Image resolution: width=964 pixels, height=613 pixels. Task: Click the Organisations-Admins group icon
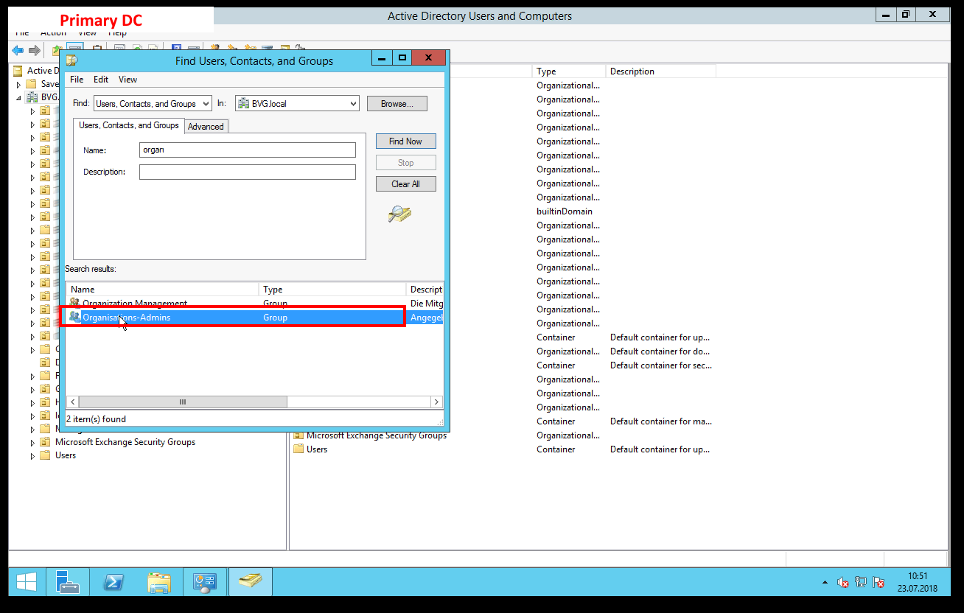coord(74,317)
